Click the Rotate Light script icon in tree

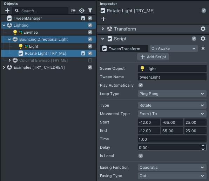point(21,53)
